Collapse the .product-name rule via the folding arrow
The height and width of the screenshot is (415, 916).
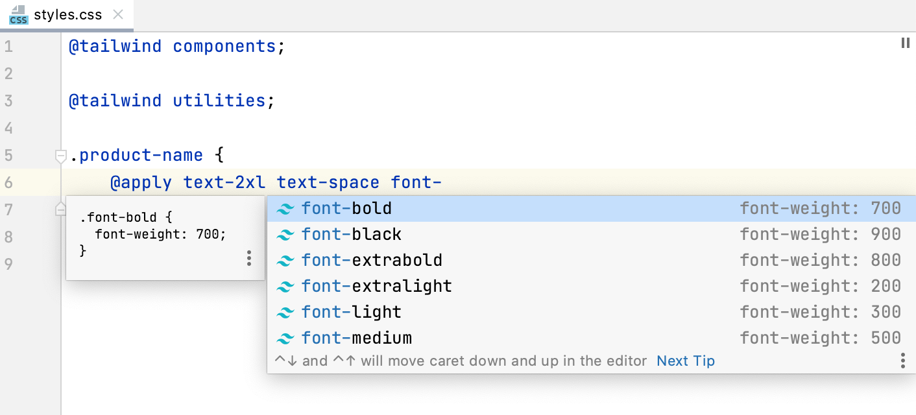tap(60, 155)
